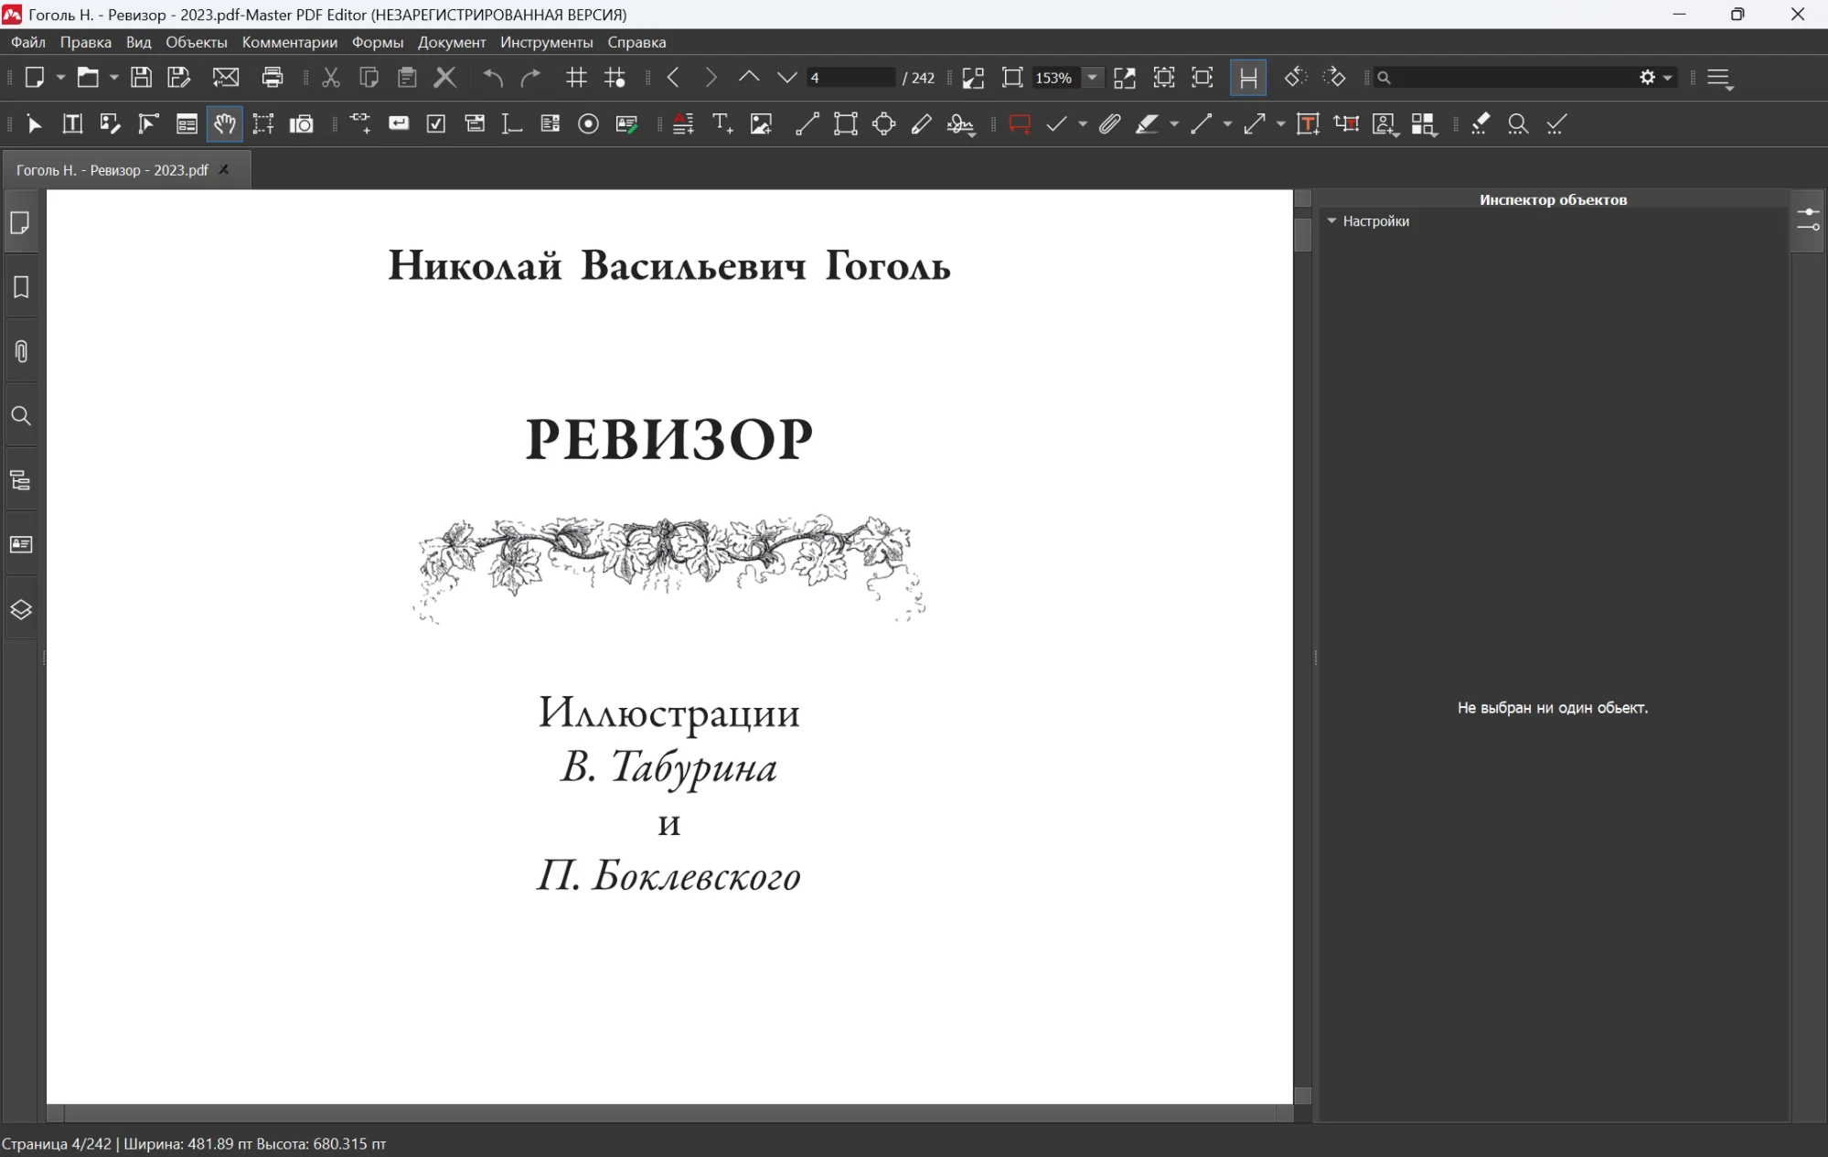The image size is (1828, 1157).
Task: Click the insert image tool
Action: (x=761, y=124)
